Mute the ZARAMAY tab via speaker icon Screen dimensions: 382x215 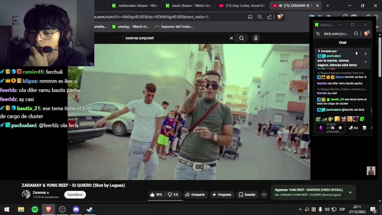(x=280, y=6)
